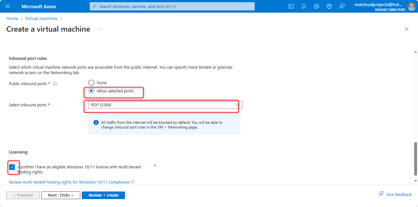Expand the Select inbound ports dropdown

pyautogui.click(x=165, y=105)
